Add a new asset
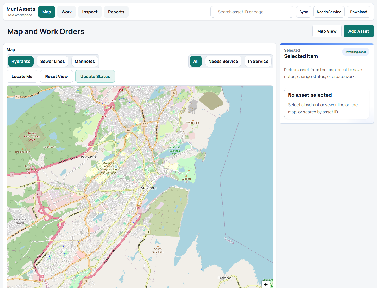377x288 pixels. tap(359, 31)
